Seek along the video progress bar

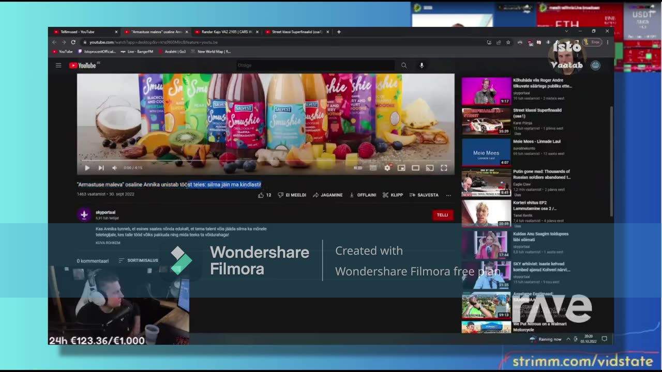pos(266,161)
